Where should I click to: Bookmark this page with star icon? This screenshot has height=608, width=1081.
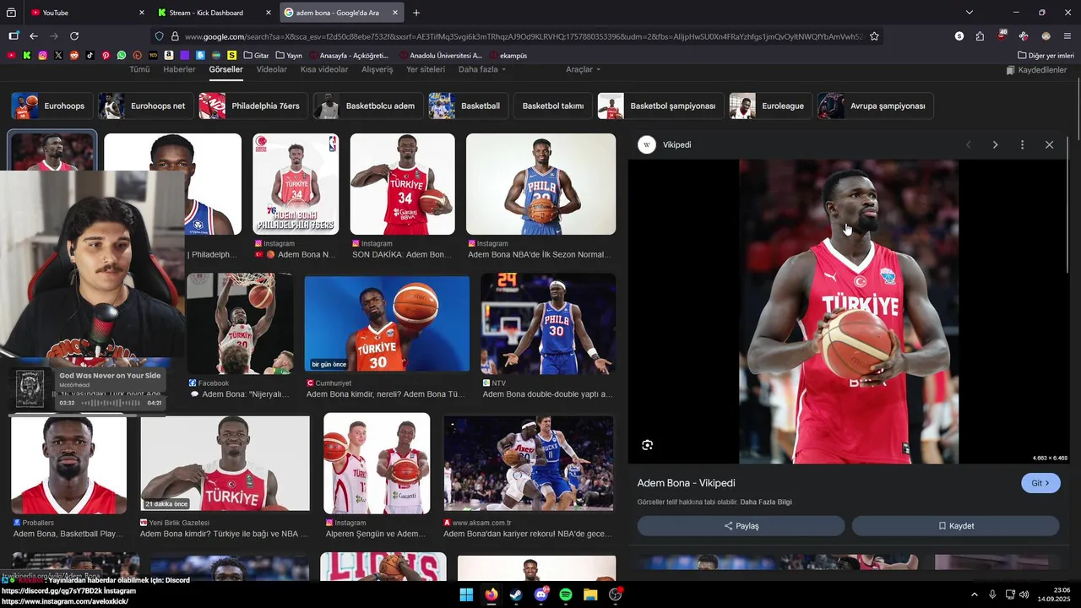pyautogui.click(x=874, y=36)
